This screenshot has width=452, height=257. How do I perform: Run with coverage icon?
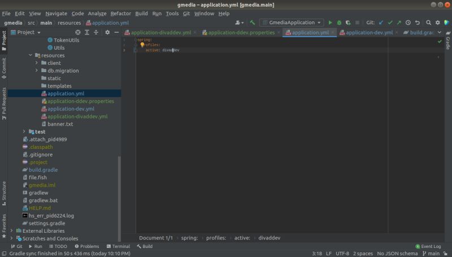(x=348, y=23)
